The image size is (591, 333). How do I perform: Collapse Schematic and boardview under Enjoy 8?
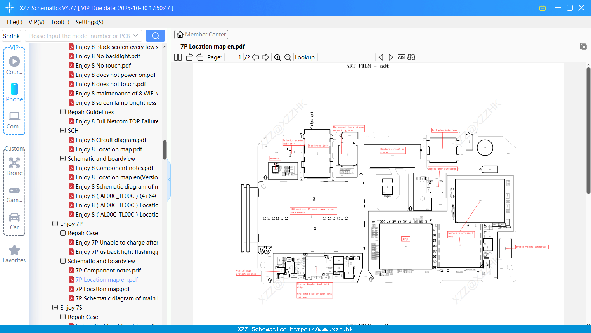coord(63,158)
